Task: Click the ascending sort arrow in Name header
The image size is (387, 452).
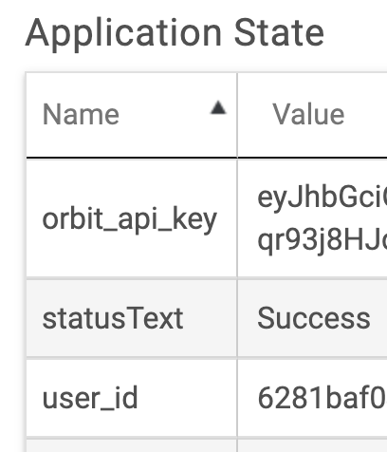Action: coord(218,107)
